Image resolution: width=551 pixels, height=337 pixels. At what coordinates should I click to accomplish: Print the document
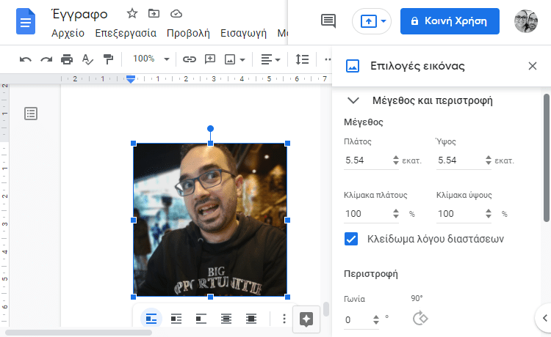[67, 59]
